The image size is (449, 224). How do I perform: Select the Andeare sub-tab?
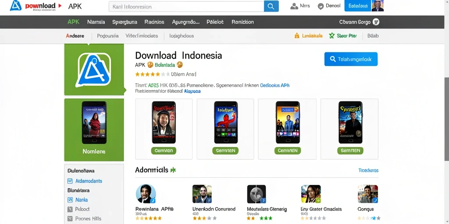click(x=75, y=36)
